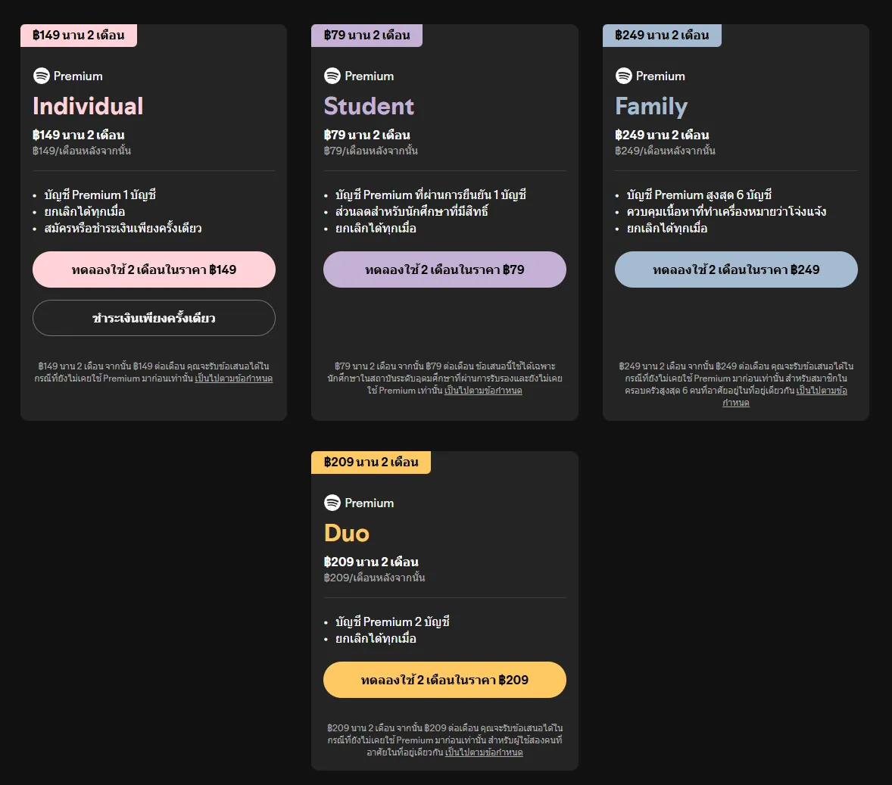Click the pink ฿149 นาน 2 เดือน badge

coord(79,36)
